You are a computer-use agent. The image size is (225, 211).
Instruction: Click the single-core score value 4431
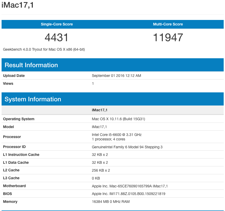pos(56,38)
